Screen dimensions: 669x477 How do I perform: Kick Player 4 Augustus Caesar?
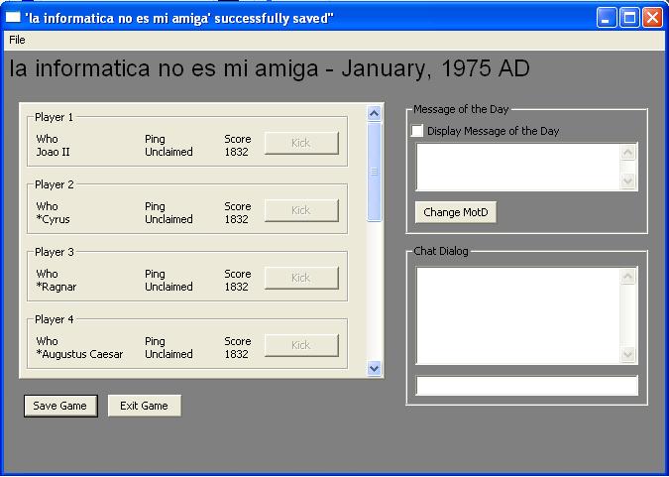301,346
